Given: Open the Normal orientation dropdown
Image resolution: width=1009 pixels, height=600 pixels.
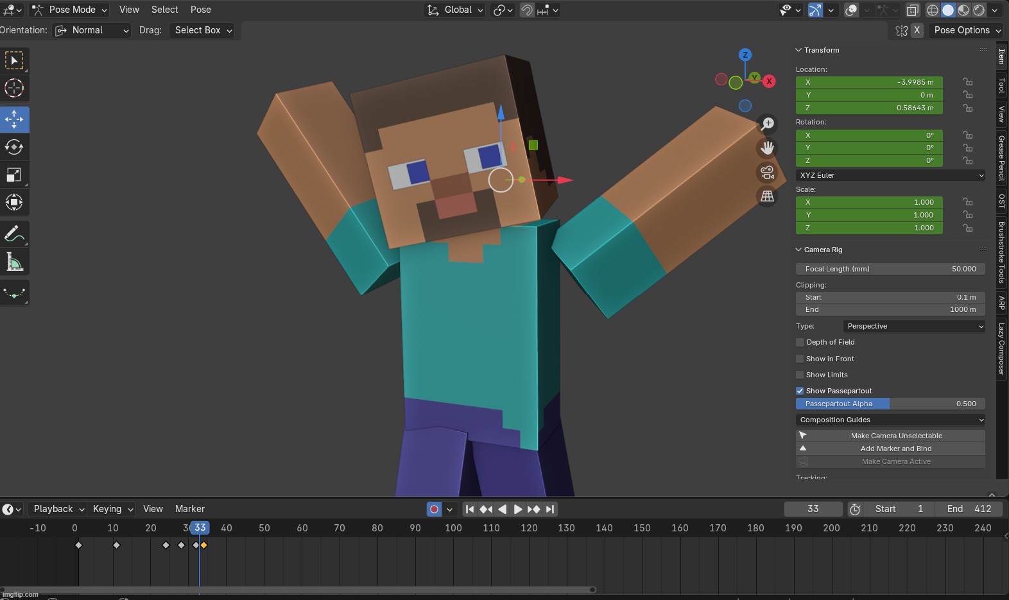Looking at the screenshot, I should pyautogui.click(x=92, y=30).
